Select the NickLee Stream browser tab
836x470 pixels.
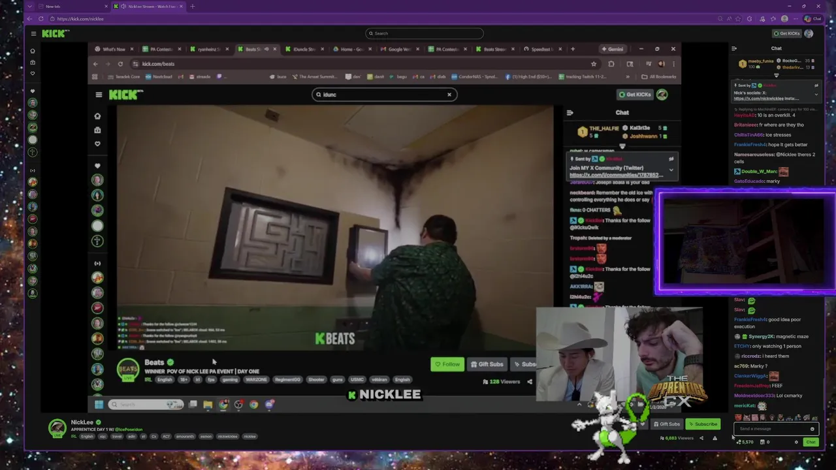[x=148, y=7]
